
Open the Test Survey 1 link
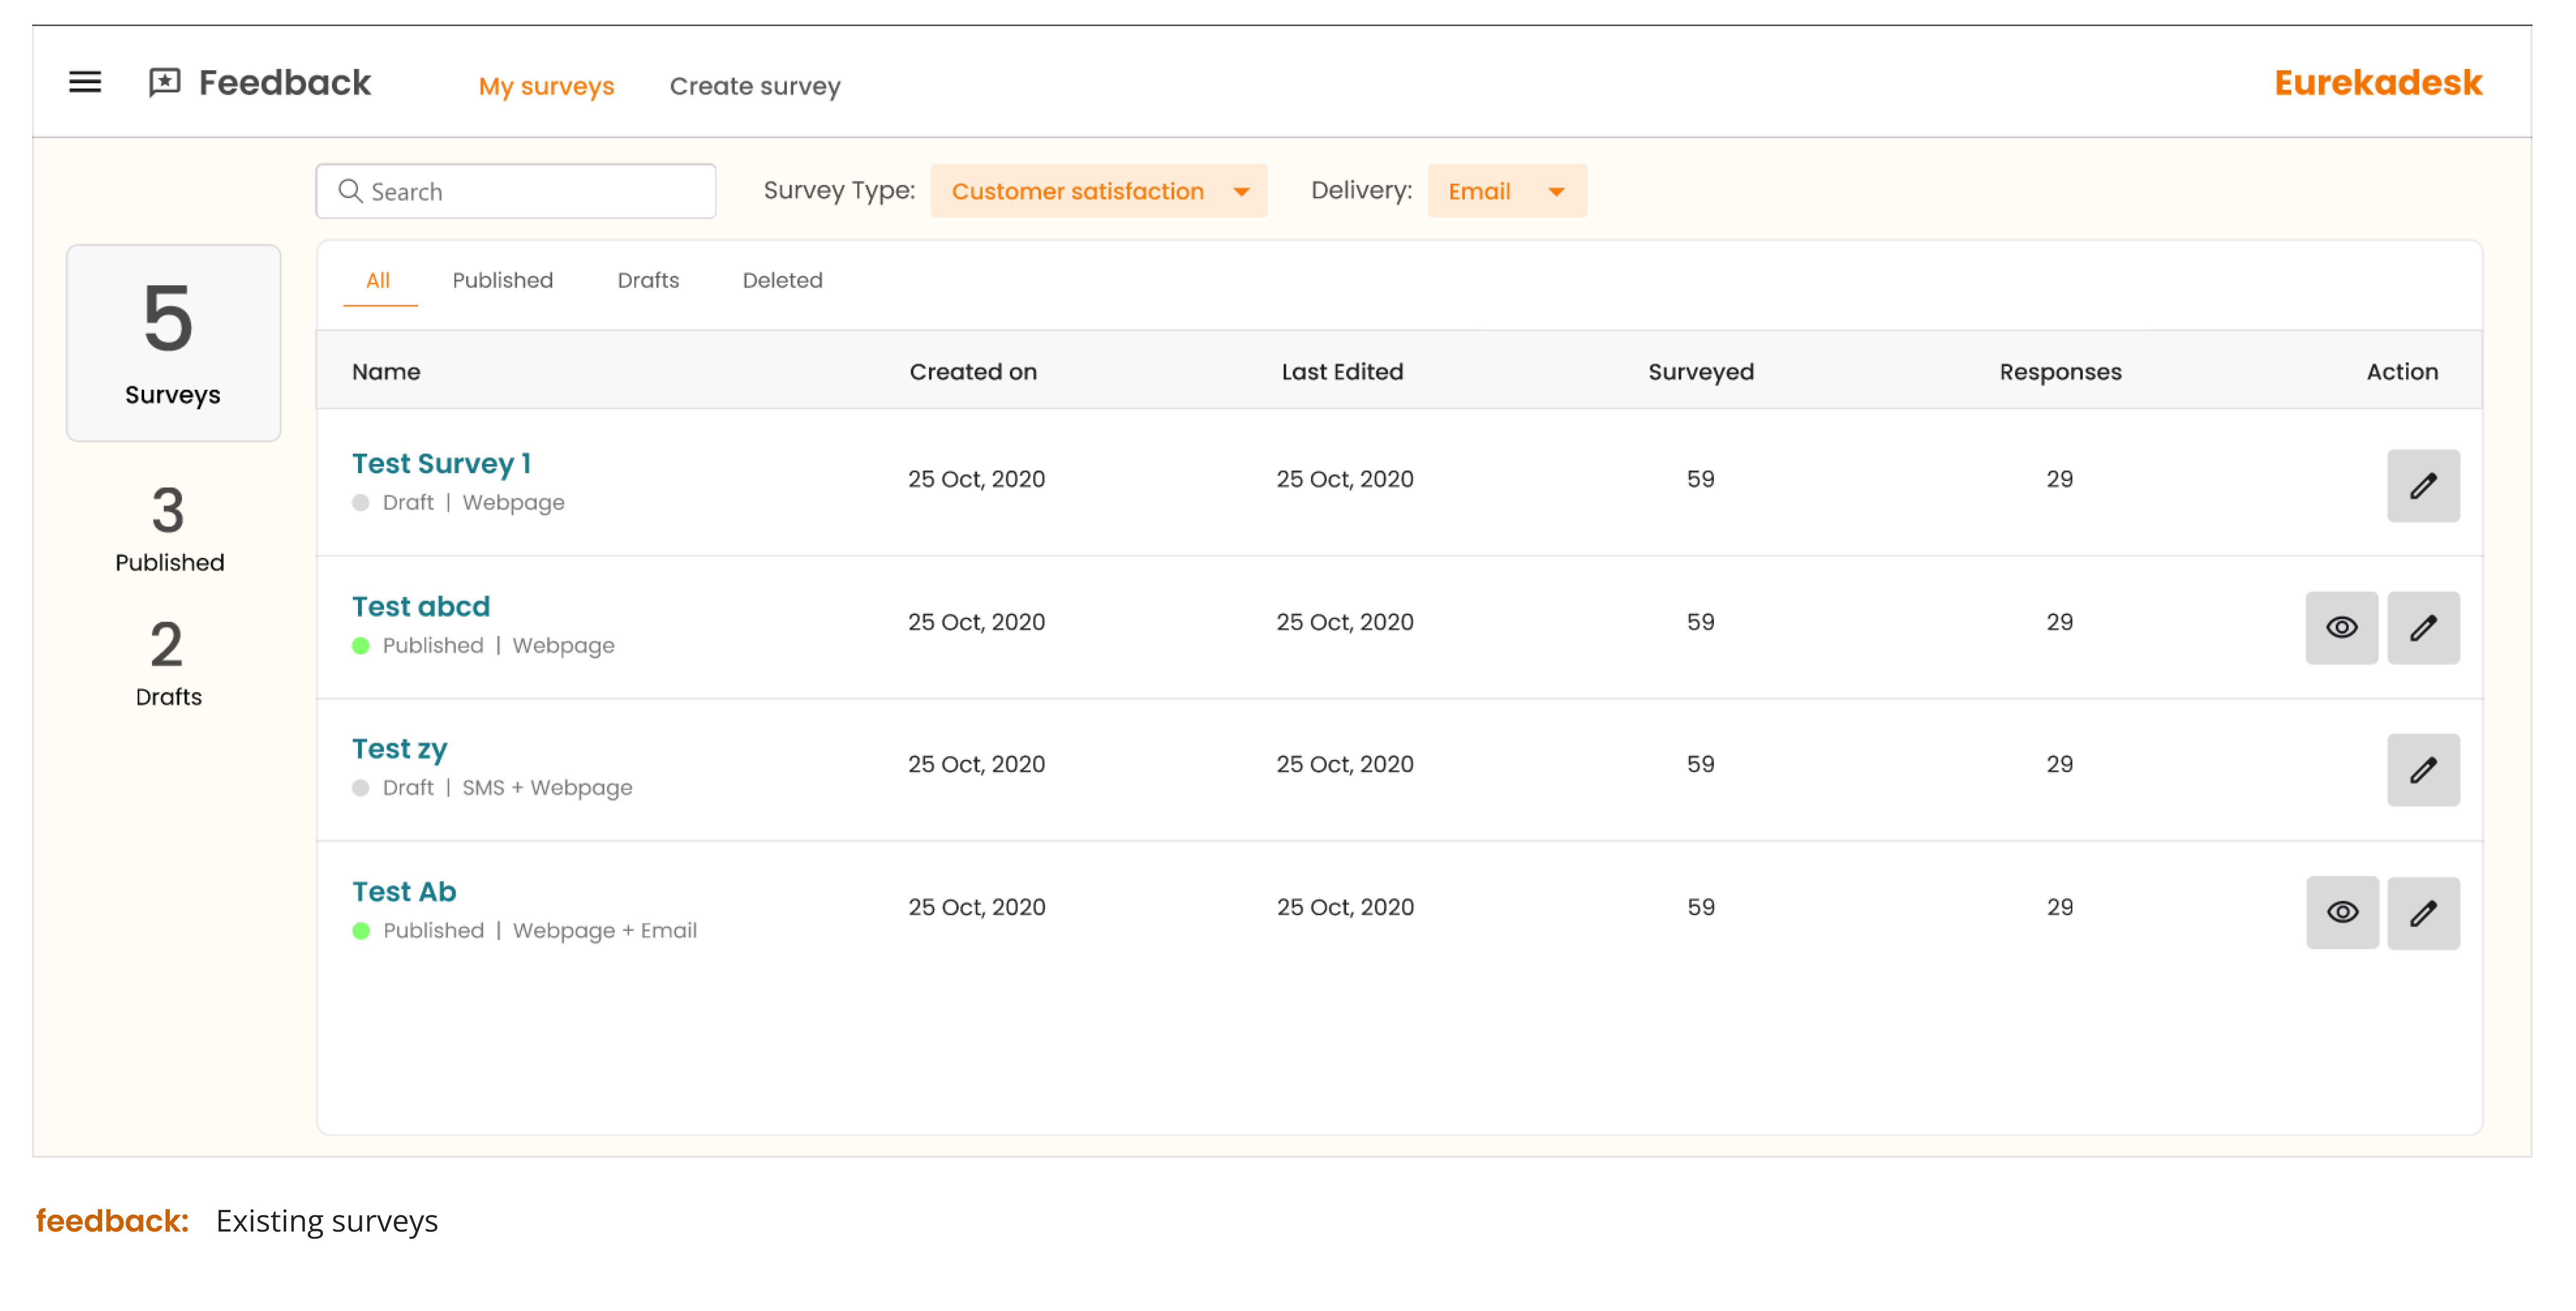pos(441,464)
